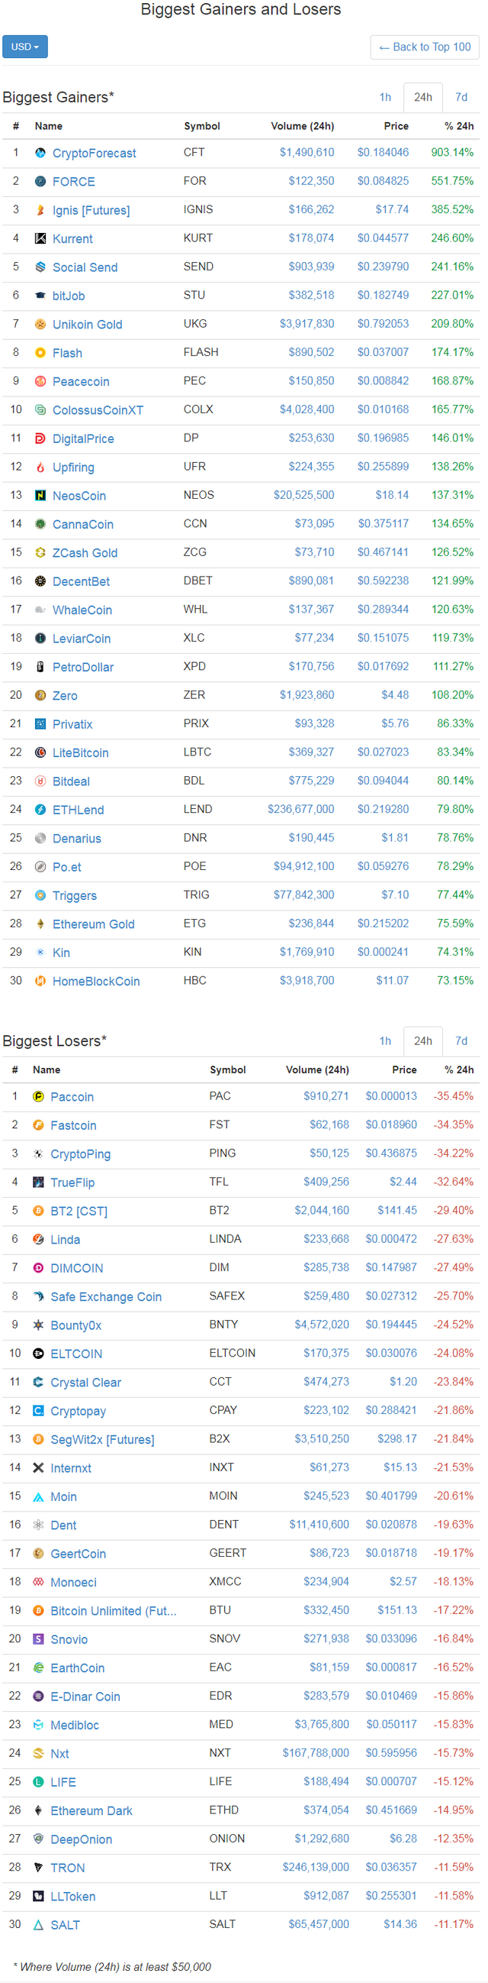
Task: Click the Flash coin icon
Action: 40,353
